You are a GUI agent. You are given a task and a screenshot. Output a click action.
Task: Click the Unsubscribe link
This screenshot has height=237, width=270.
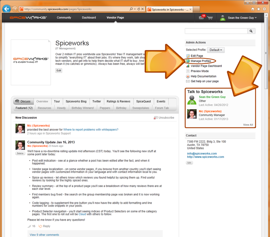pos(166,117)
